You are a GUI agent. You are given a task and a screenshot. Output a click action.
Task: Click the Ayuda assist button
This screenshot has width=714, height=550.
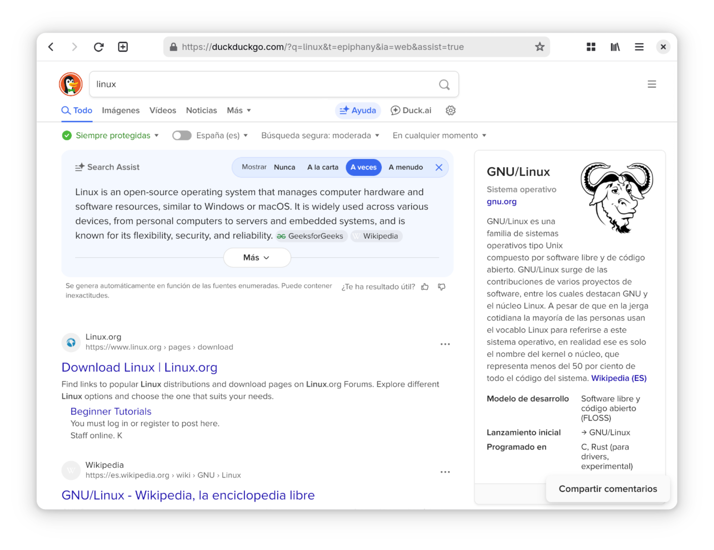coord(358,111)
